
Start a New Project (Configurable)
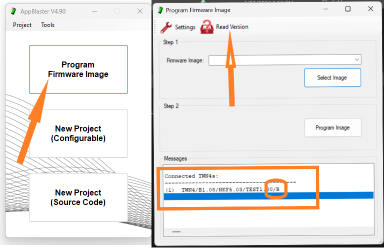[78, 133]
